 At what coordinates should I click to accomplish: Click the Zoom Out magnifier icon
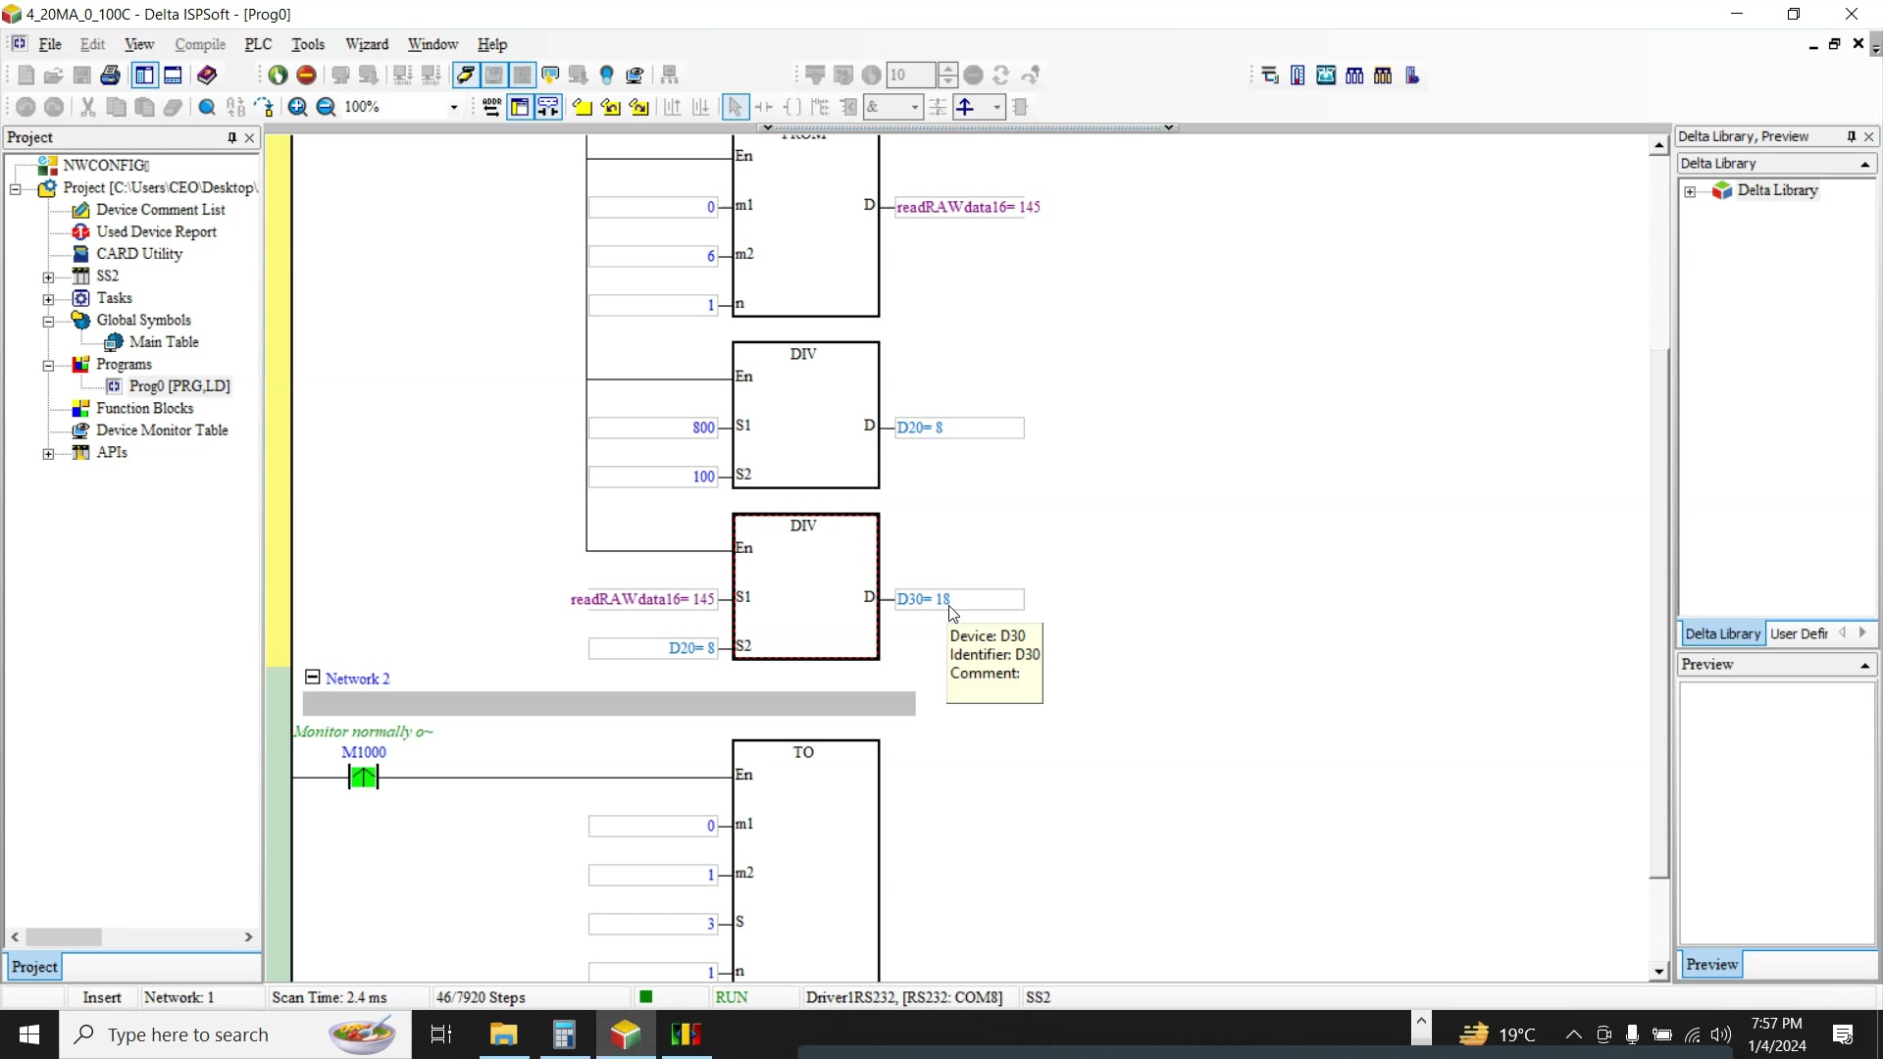327,107
